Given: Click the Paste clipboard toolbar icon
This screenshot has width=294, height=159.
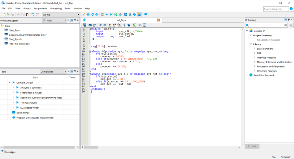Looking at the screenshot, I should point(27,14).
